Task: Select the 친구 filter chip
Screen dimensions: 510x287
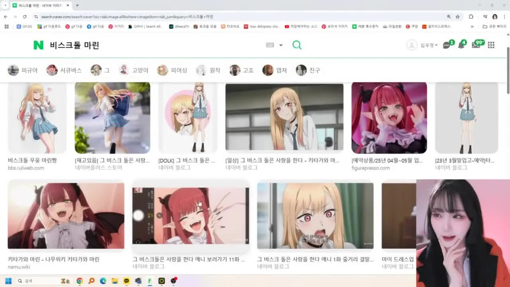Action: [308, 70]
